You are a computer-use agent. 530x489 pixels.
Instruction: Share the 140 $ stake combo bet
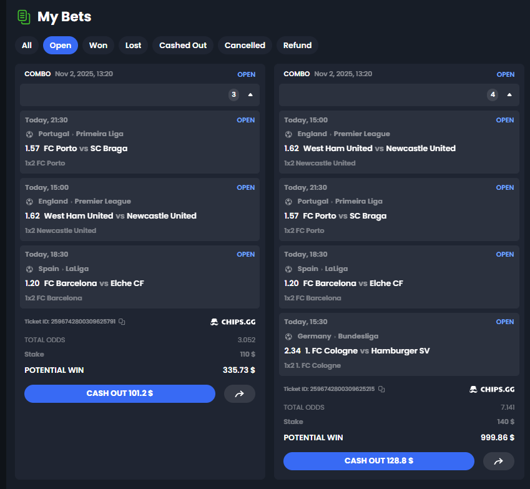[x=499, y=461]
